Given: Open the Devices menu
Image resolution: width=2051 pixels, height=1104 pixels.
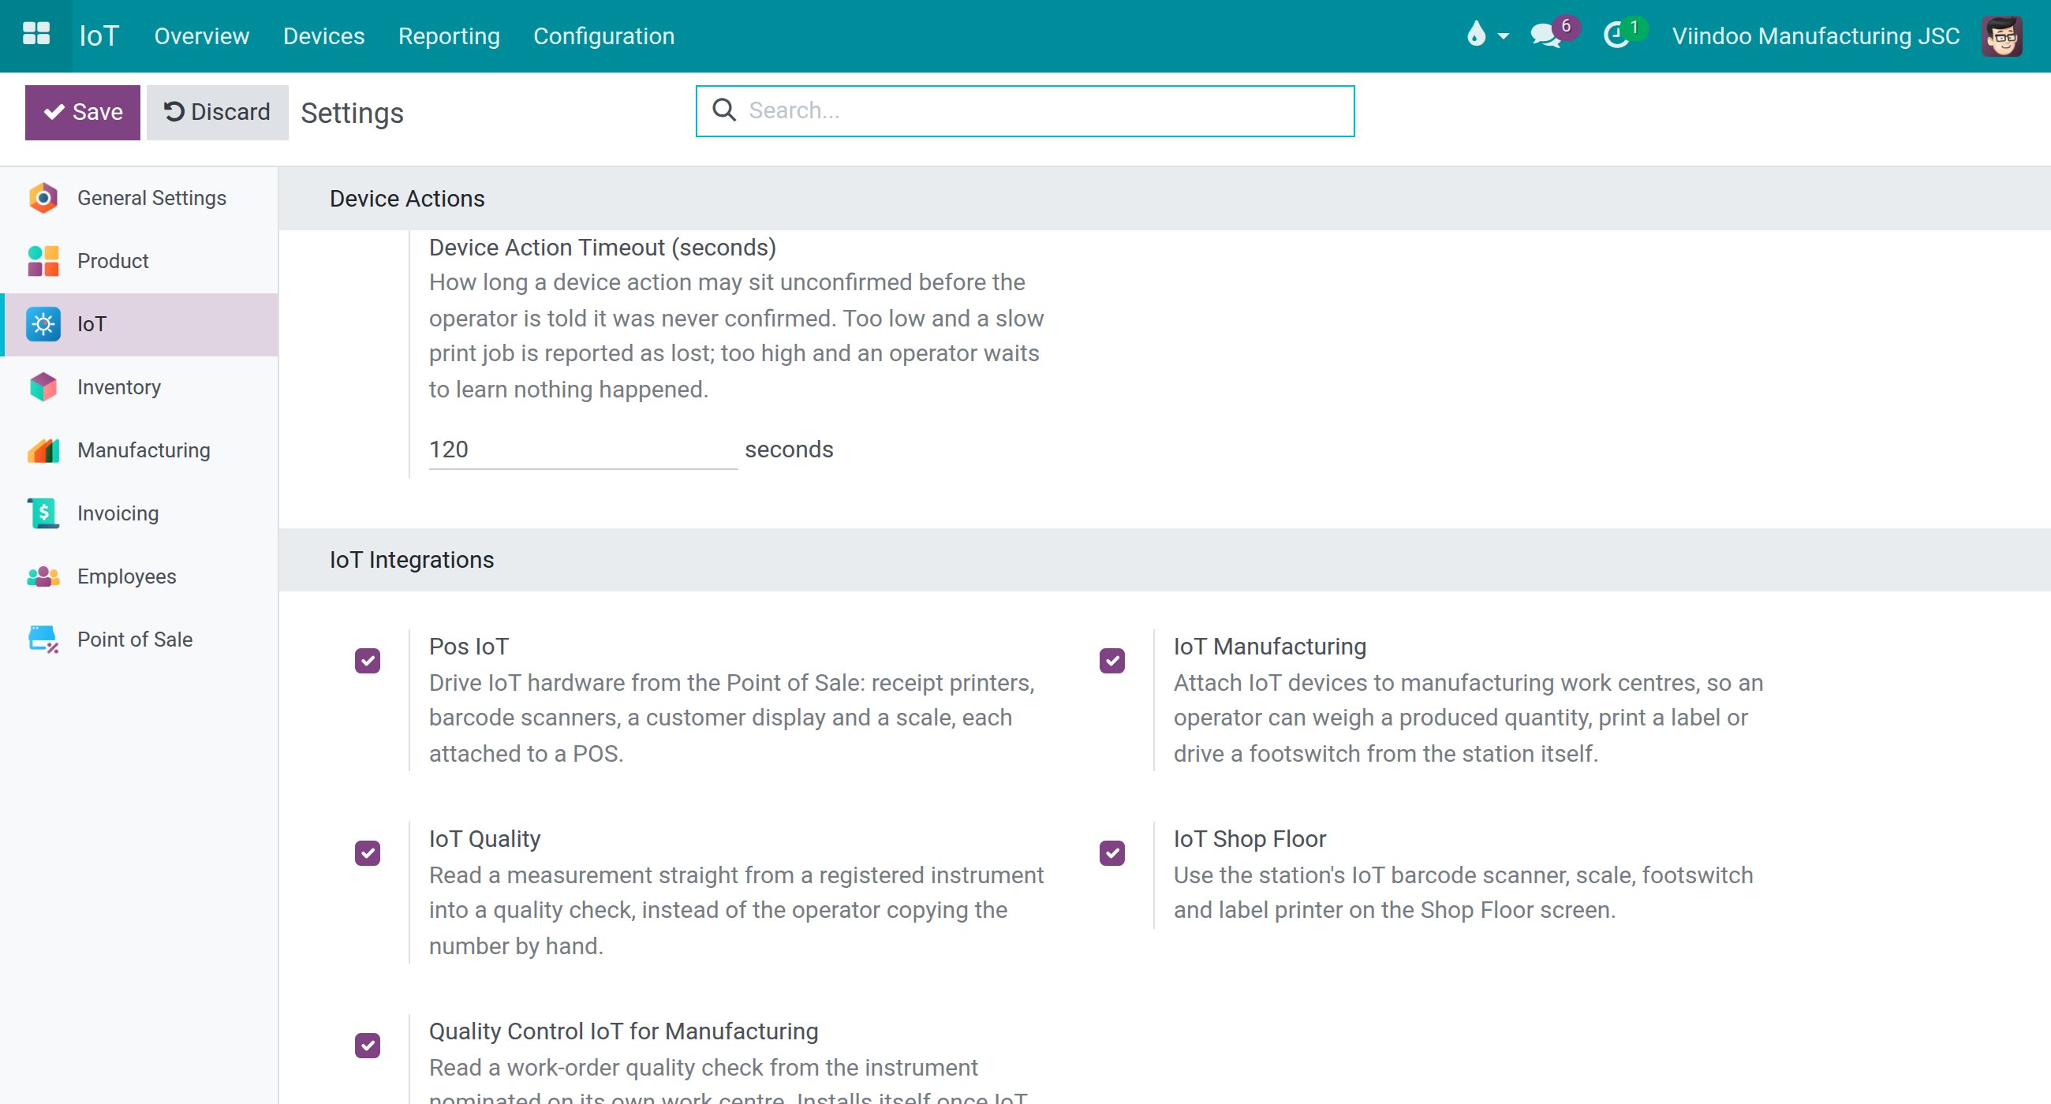Looking at the screenshot, I should click(324, 35).
